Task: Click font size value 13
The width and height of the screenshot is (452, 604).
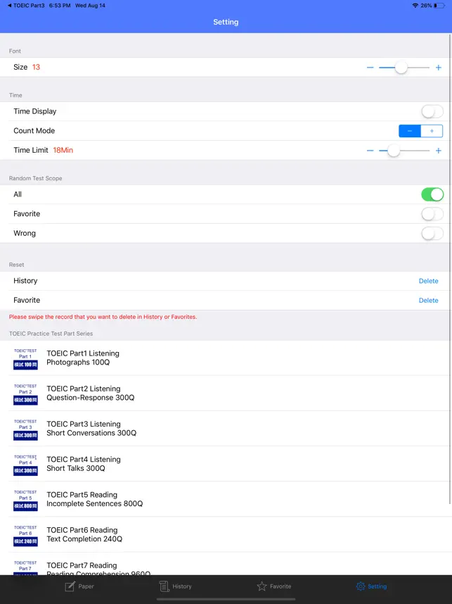Action: (36, 68)
